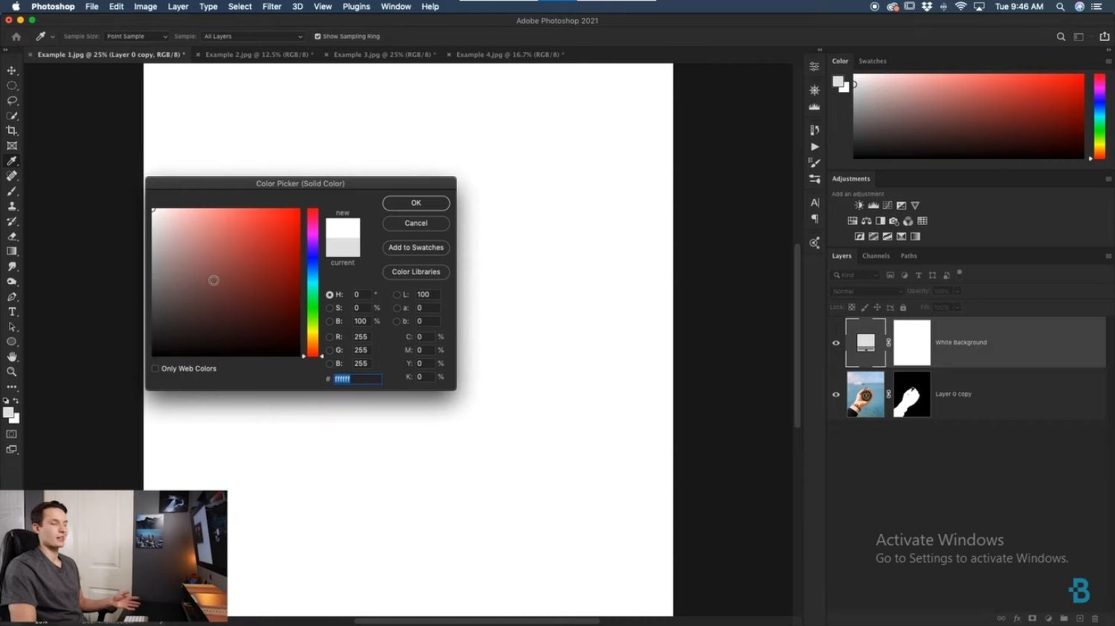Open the Sample: All Layers dropdown
This screenshot has height=626, width=1115.
[253, 36]
